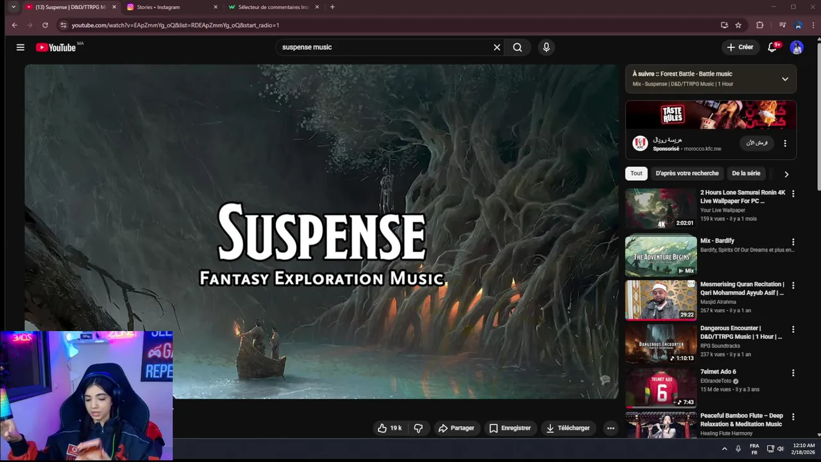Reload the page in the browser
Viewport: 821px width, 462px height.
tap(45, 25)
